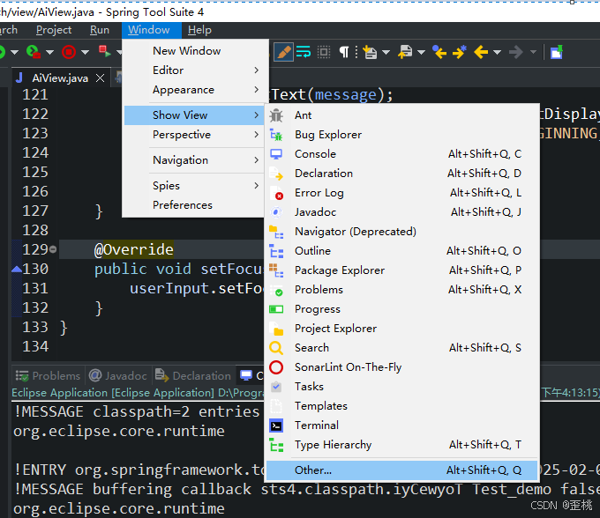Click the Search view entry text
The image size is (600, 518).
tap(311, 348)
